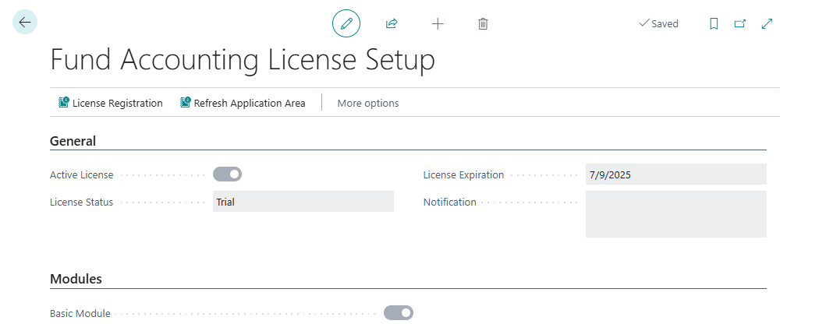This screenshot has height=324, width=819.
Task: Toggle the Basic Module switch
Action: tap(398, 313)
